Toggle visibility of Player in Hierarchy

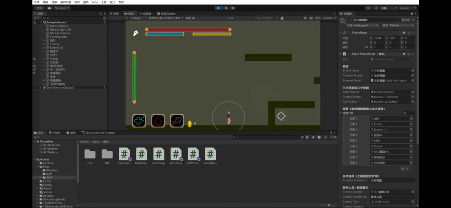coord(34,59)
